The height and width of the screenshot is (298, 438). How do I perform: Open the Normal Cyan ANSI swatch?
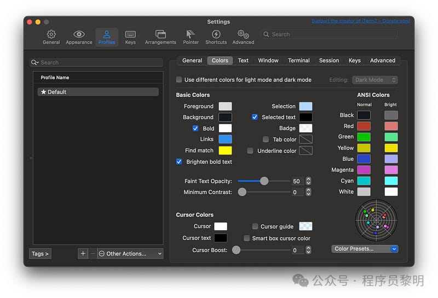coord(364,181)
